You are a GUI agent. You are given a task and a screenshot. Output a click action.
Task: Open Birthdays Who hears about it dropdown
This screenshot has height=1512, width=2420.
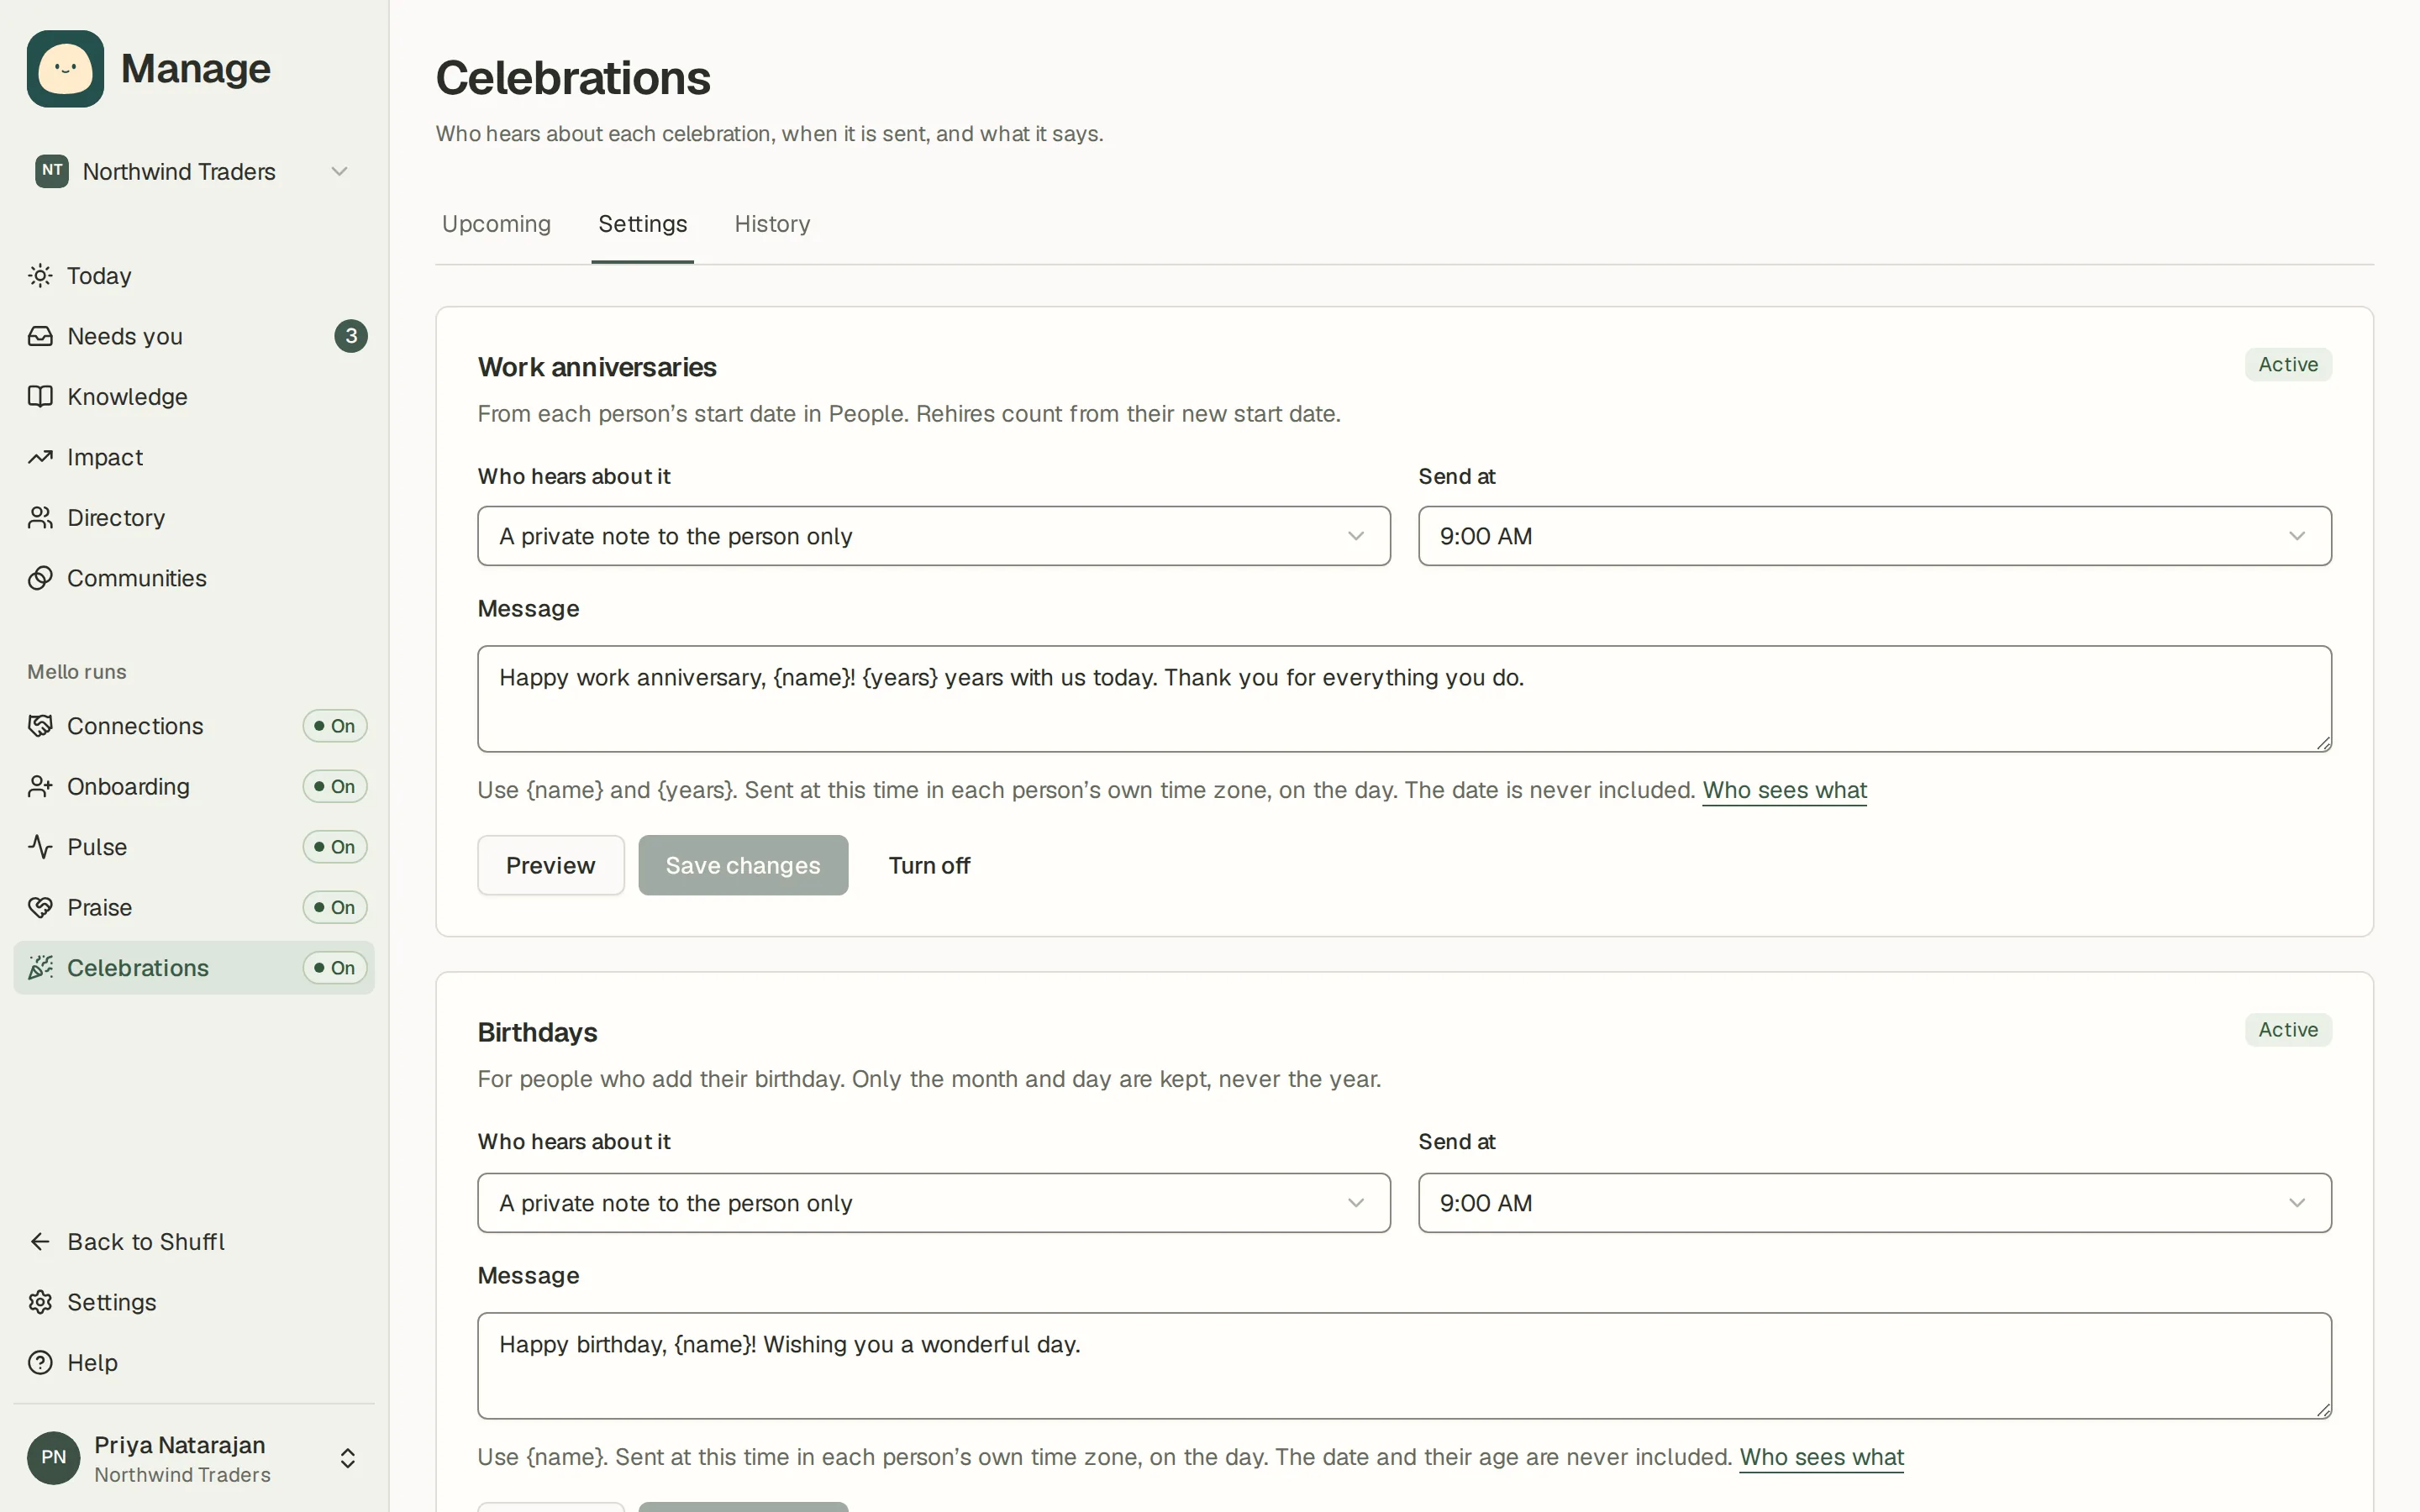934,1203
